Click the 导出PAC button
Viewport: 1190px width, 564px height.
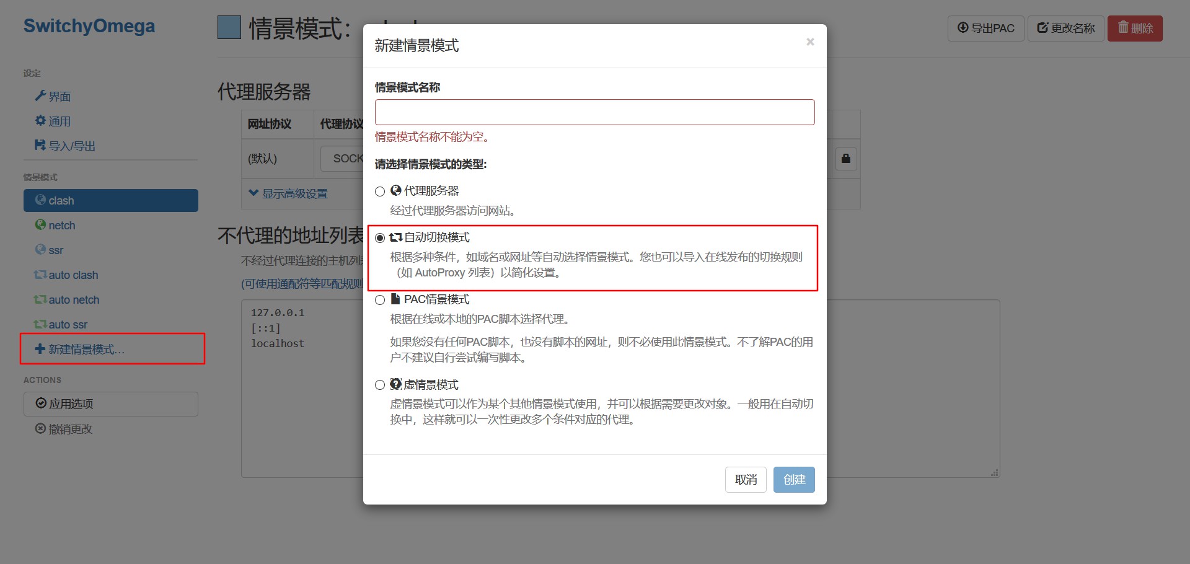coord(985,29)
